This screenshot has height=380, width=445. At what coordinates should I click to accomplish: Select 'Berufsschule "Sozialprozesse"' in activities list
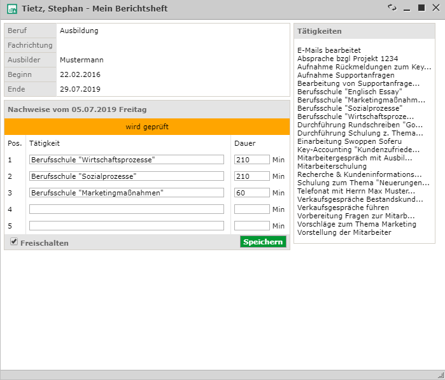350,108
